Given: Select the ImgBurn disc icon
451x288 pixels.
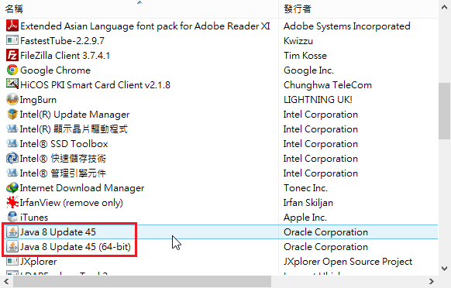Looking at the screenshot, I should [x=12, y=99].
